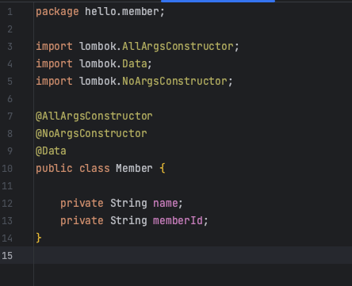Click the opening yellow brace after Member
Viewport: 352px width, 286px height.
tap(163, 169)
